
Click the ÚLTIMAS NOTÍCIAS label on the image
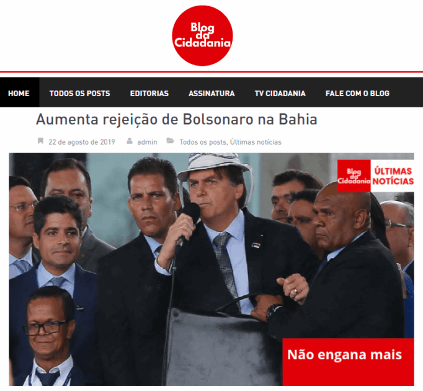click(393, 176)
